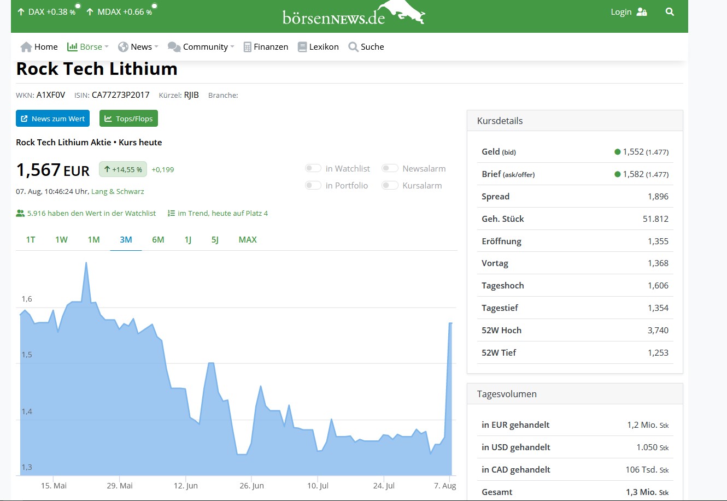Screen dimensions: 727x501
Task: Open the Tops/Flops button
Action: [128, 119]
